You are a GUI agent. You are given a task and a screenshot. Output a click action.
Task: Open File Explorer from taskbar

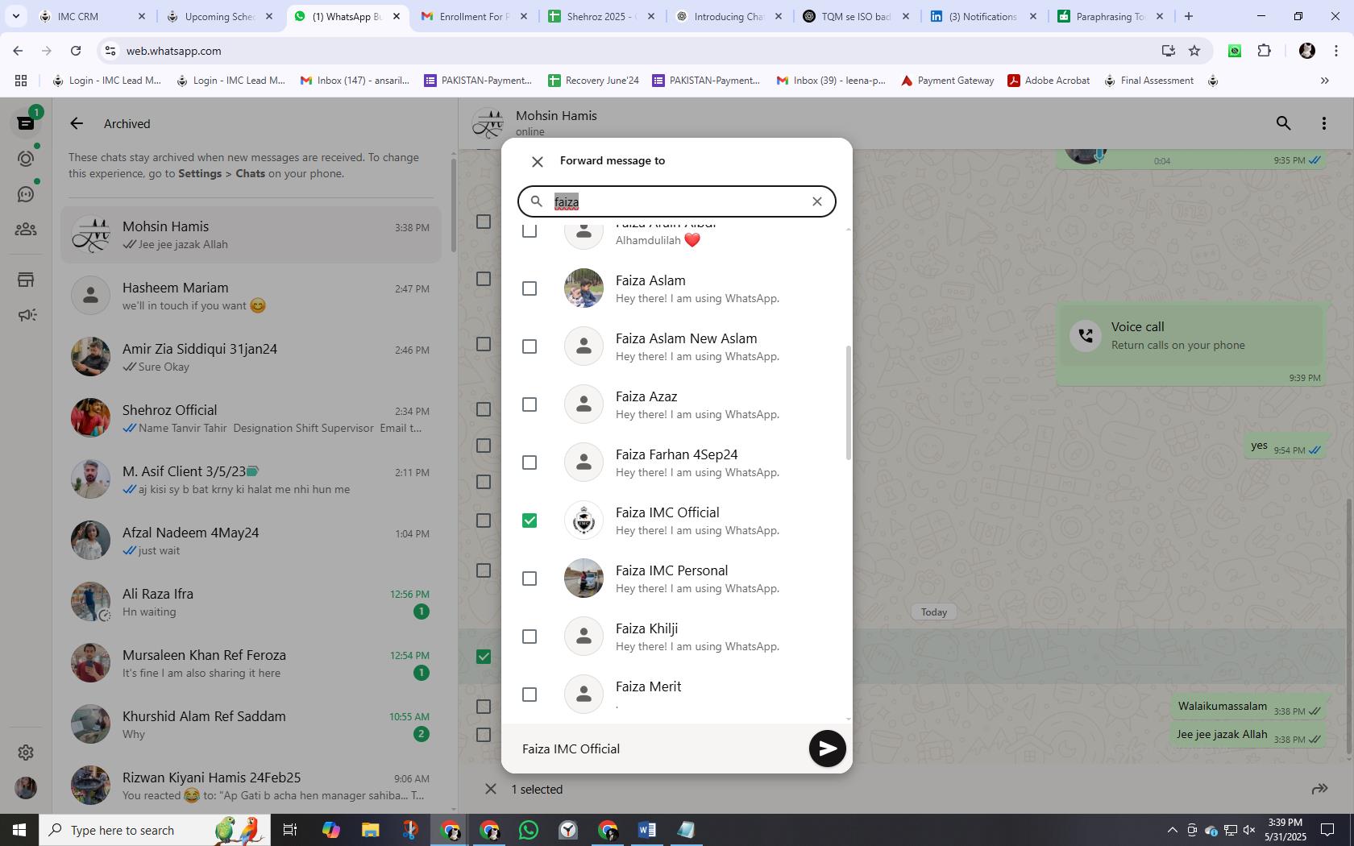tap(370, 830)
